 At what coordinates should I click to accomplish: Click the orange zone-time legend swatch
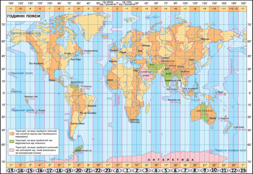(12, 134)
